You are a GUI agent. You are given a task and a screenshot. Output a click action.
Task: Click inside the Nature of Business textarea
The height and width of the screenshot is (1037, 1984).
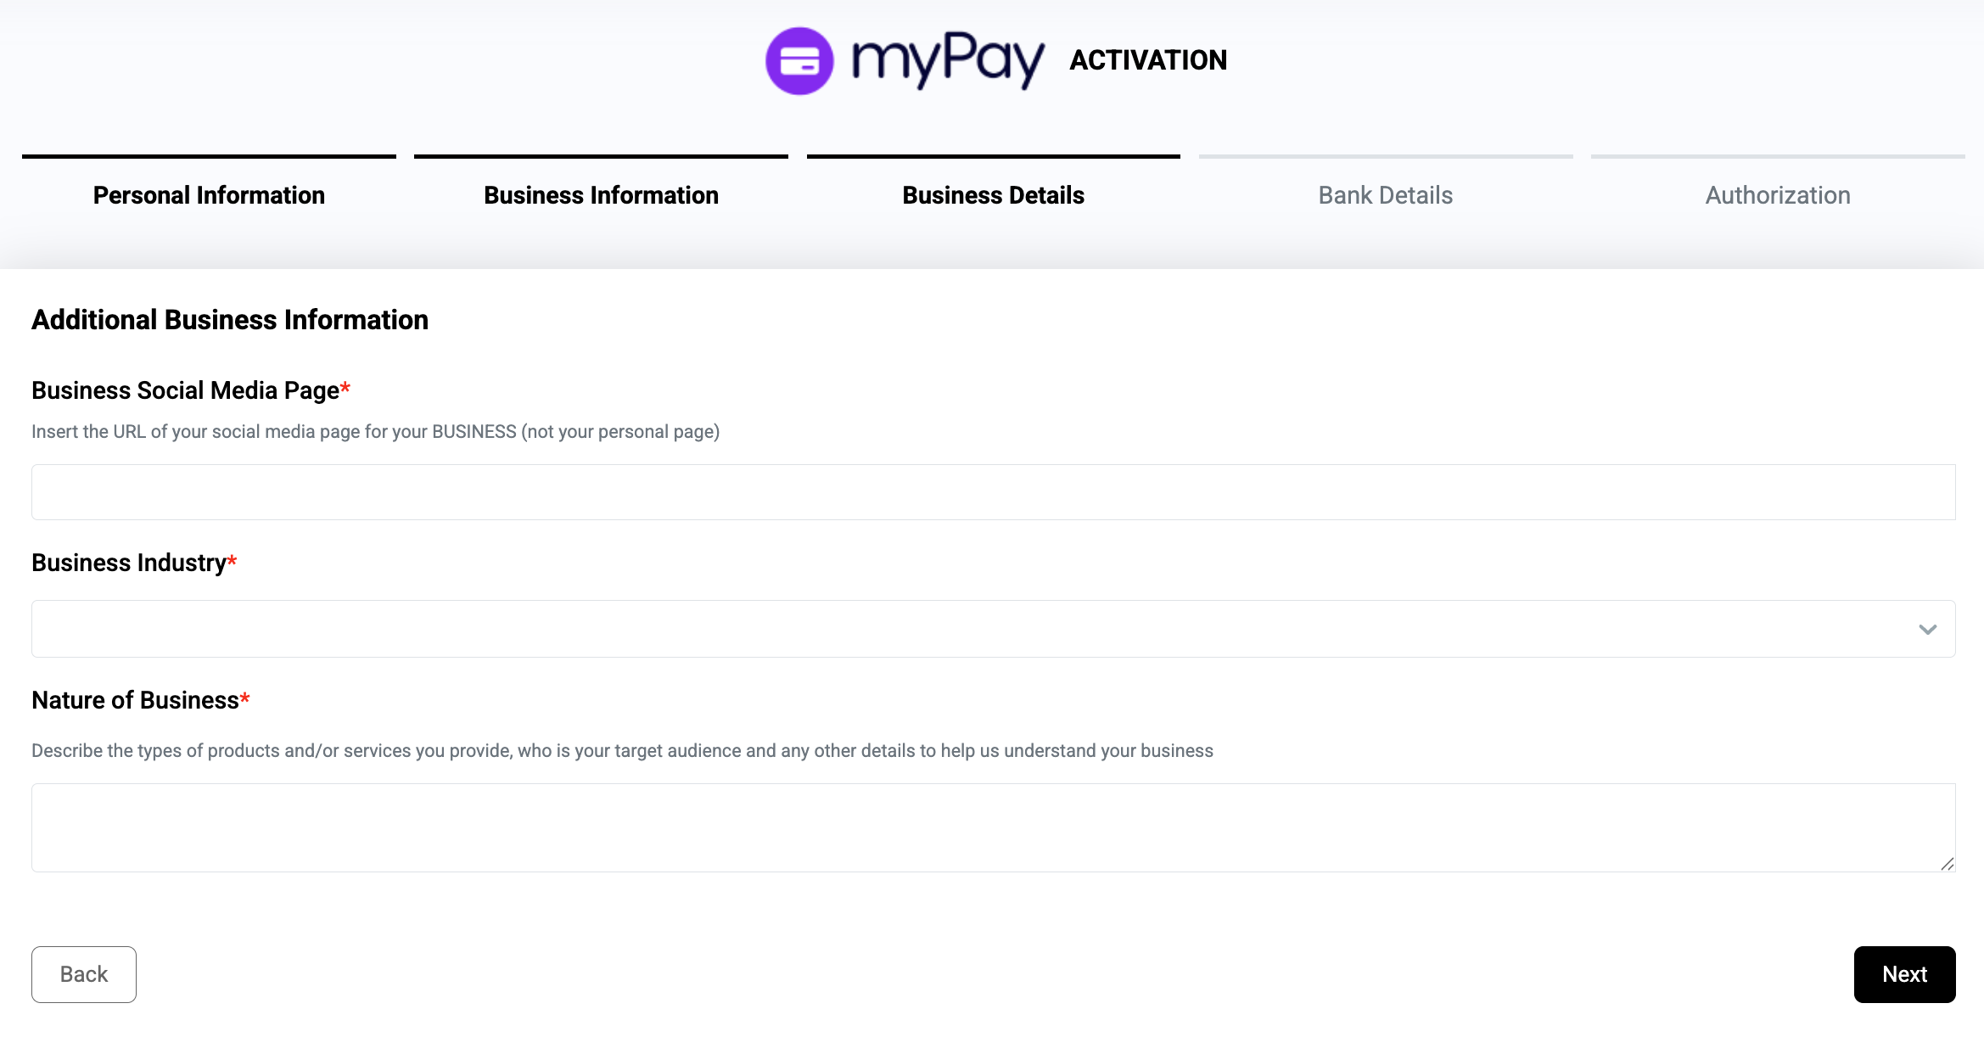pyautogui.click(x=993, y=827)
